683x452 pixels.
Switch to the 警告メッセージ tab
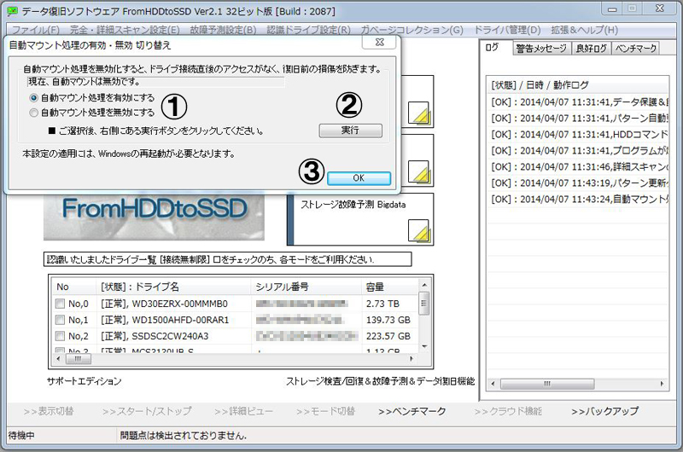541,49
